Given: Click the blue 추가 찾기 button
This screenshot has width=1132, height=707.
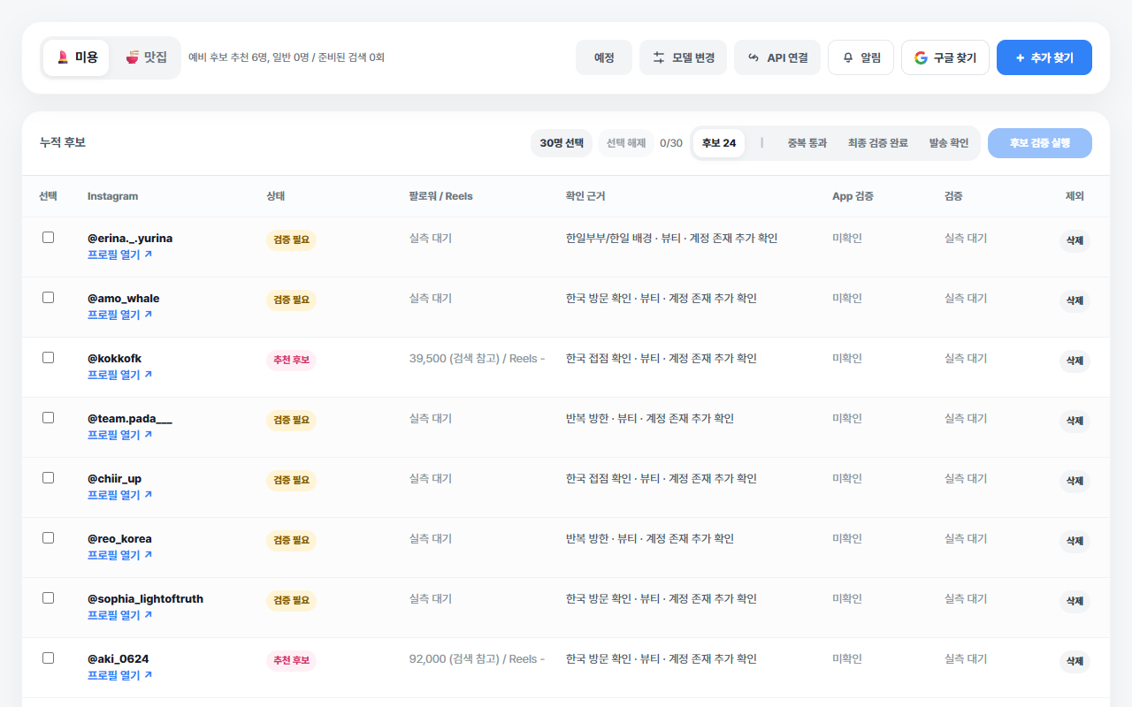Looking at the screenshot, I should click(x=1044, y=57).
